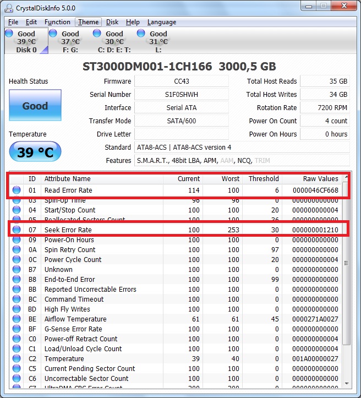Viewport: 361px width, 398px height.
Task: Click status icon of Power Cycle Count row
Action: point(17,259)
